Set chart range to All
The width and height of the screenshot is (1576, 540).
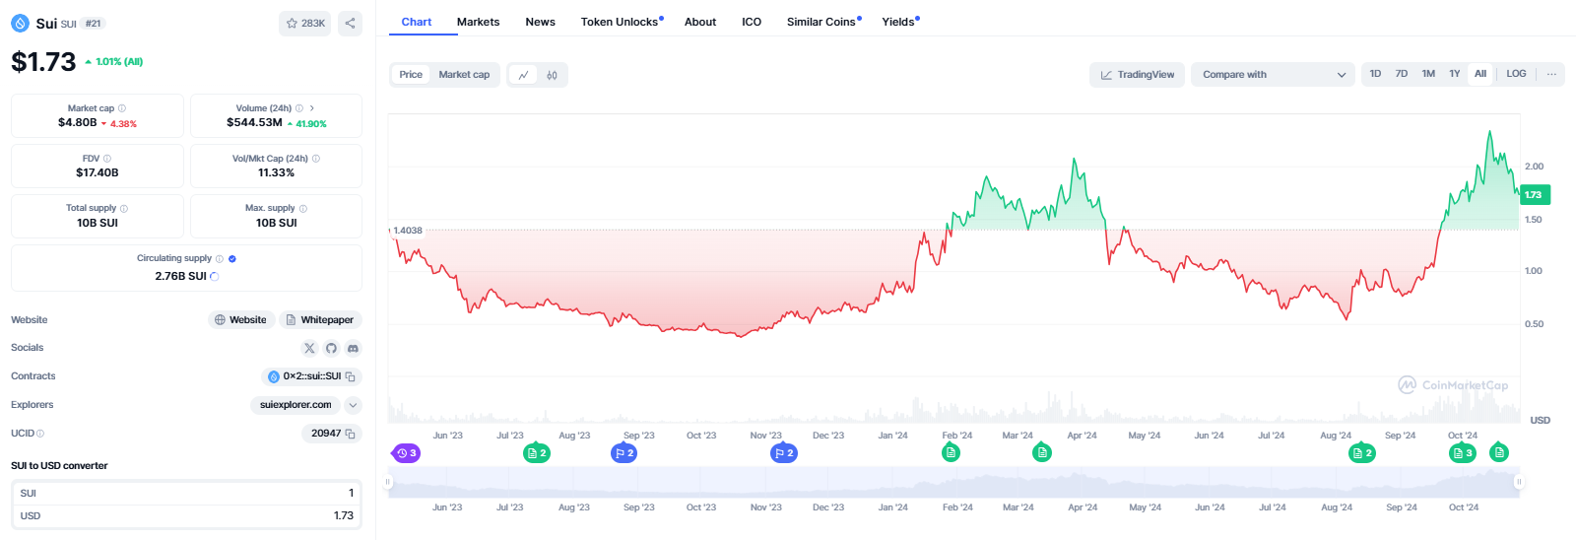click(1480, 74)
